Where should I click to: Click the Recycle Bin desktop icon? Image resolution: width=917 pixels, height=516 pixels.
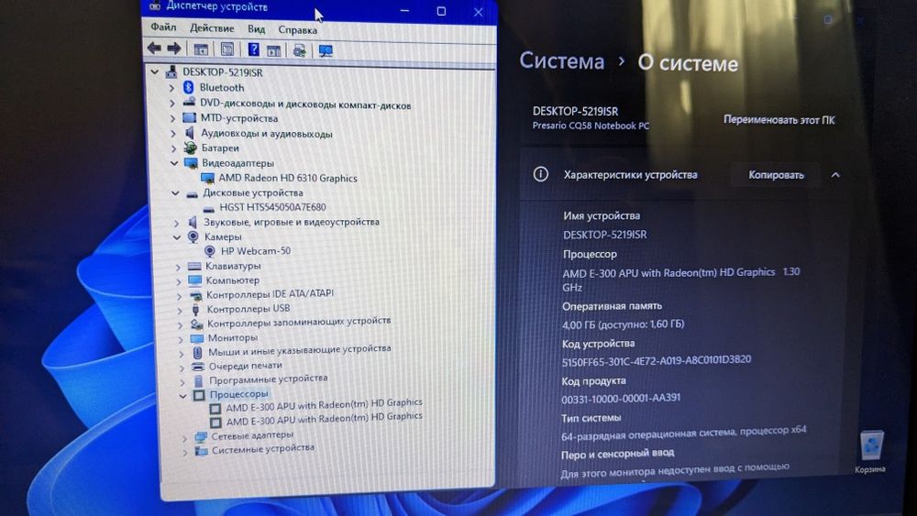[872, 445]
